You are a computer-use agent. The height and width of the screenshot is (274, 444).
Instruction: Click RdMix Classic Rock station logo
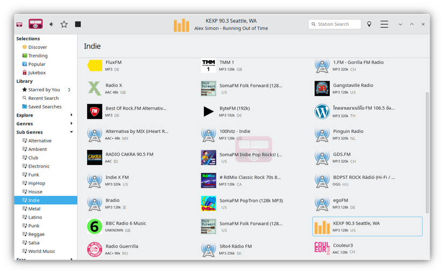pyautogui.click(x=208, y=180)
